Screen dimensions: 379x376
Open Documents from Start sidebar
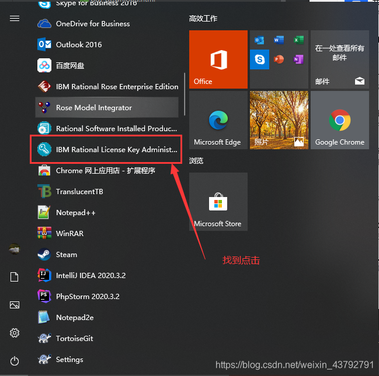point(15,277)
